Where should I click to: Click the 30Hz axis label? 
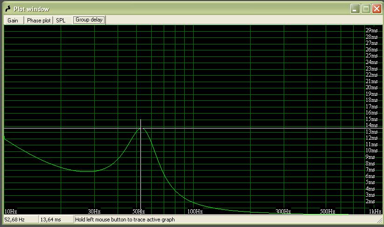[x=94, y=211]
